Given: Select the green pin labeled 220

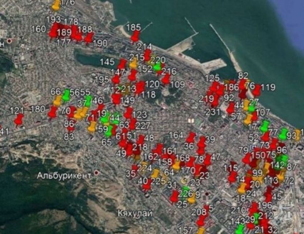Looking at the screenshot, I should pyautogui.click(x=157, y=66).
